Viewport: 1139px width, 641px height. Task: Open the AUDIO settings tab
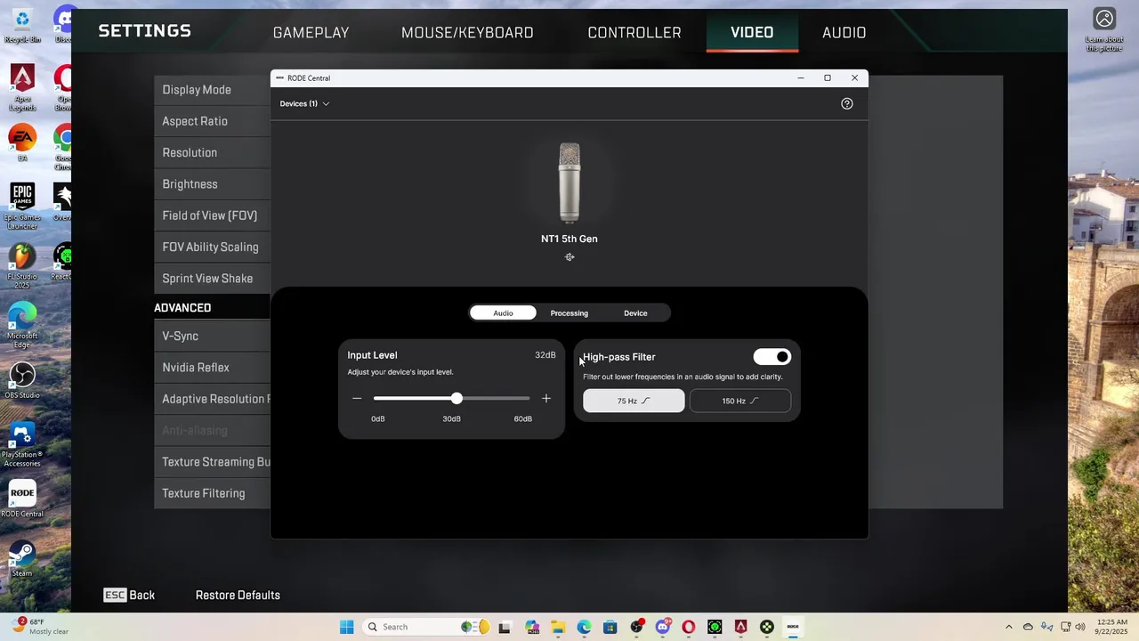point(844,32)
